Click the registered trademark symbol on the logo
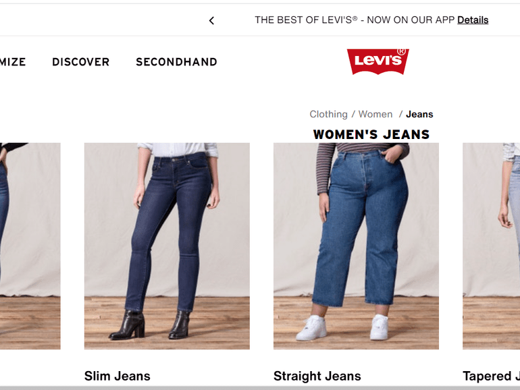Viewport: 520px width, 390px height. (x=401, y=51)
